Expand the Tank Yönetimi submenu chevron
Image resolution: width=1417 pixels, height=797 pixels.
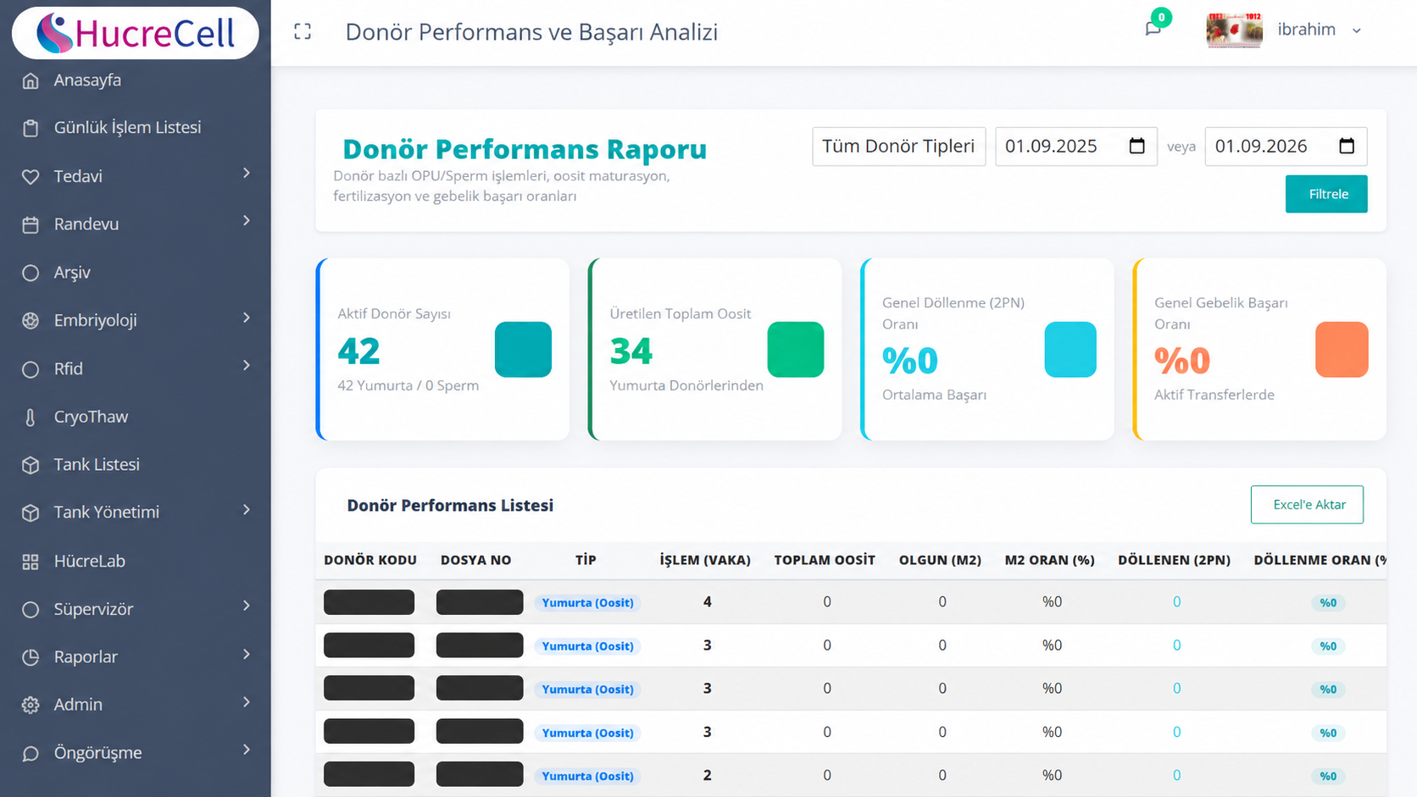point(247,510)
